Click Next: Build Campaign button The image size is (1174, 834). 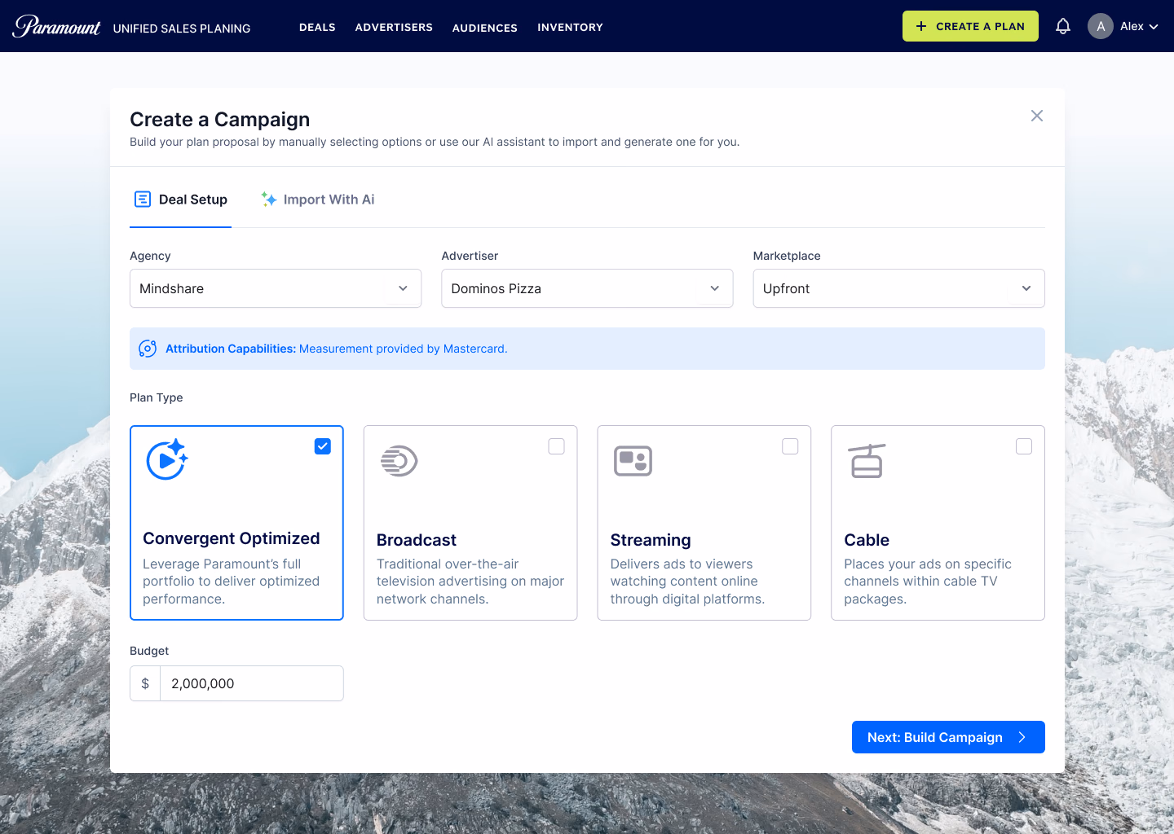pos(948,737)
